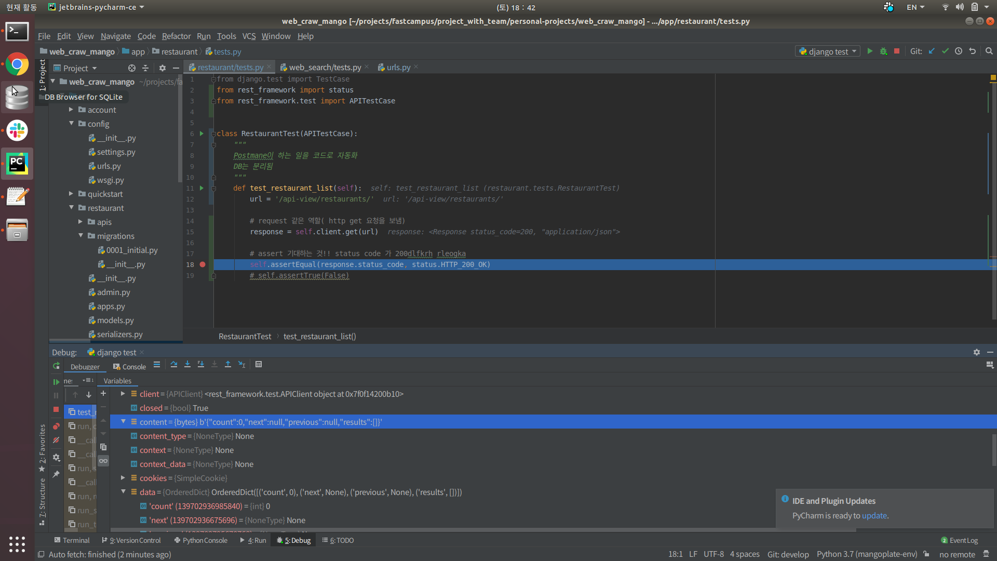997x561 pixels.
Task: Open Python Console from the bottom bar
Action: (x=204, y=540)
